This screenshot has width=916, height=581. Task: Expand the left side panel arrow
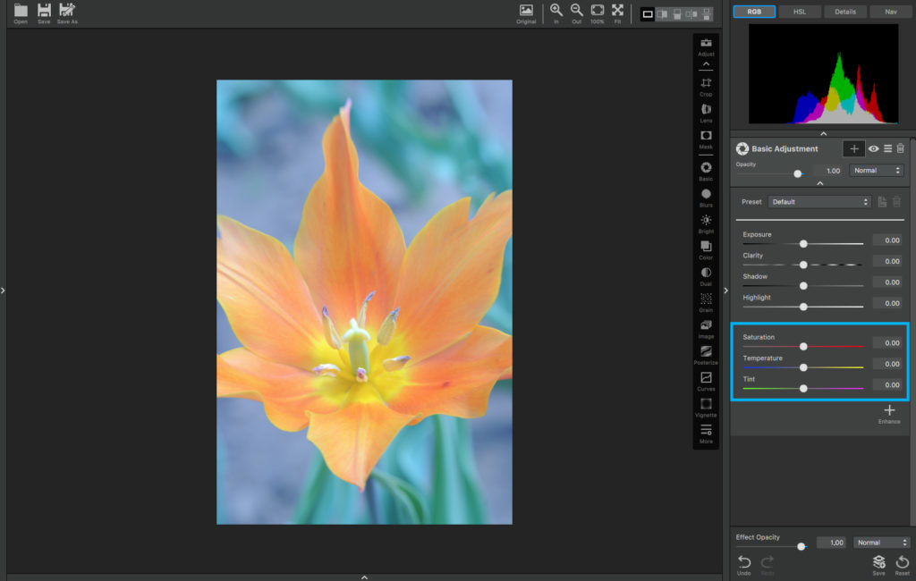pyautogui.click(x=3, y=290)
